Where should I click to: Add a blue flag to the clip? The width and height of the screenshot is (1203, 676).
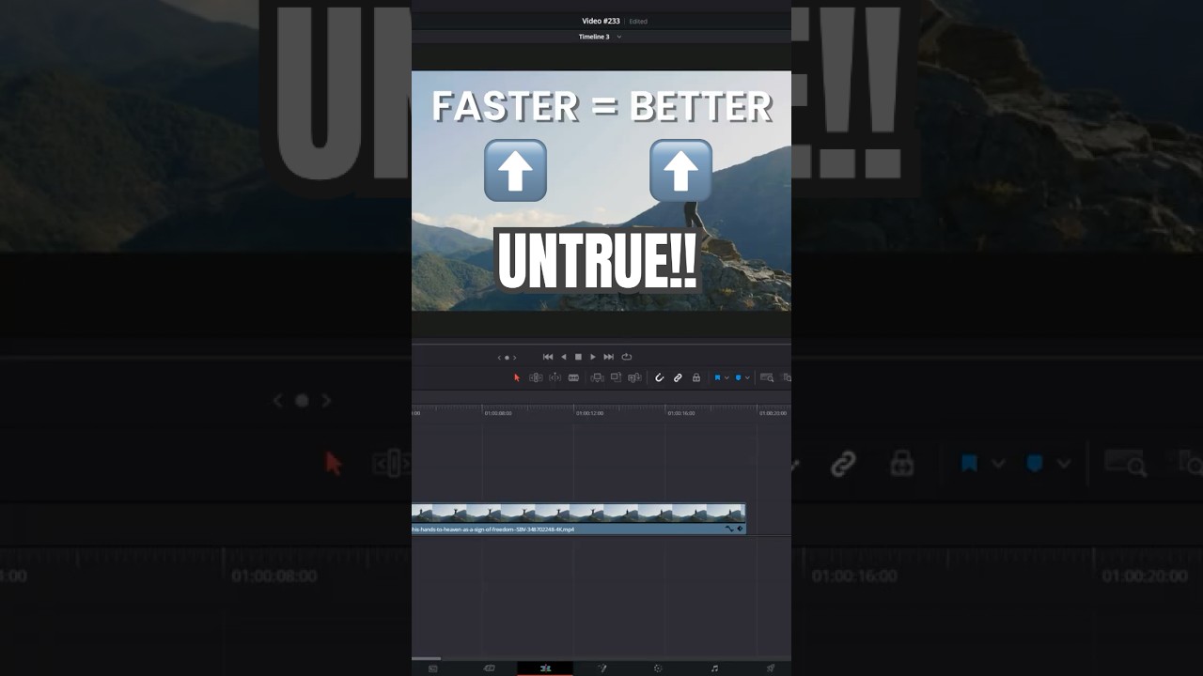point(717,377)
